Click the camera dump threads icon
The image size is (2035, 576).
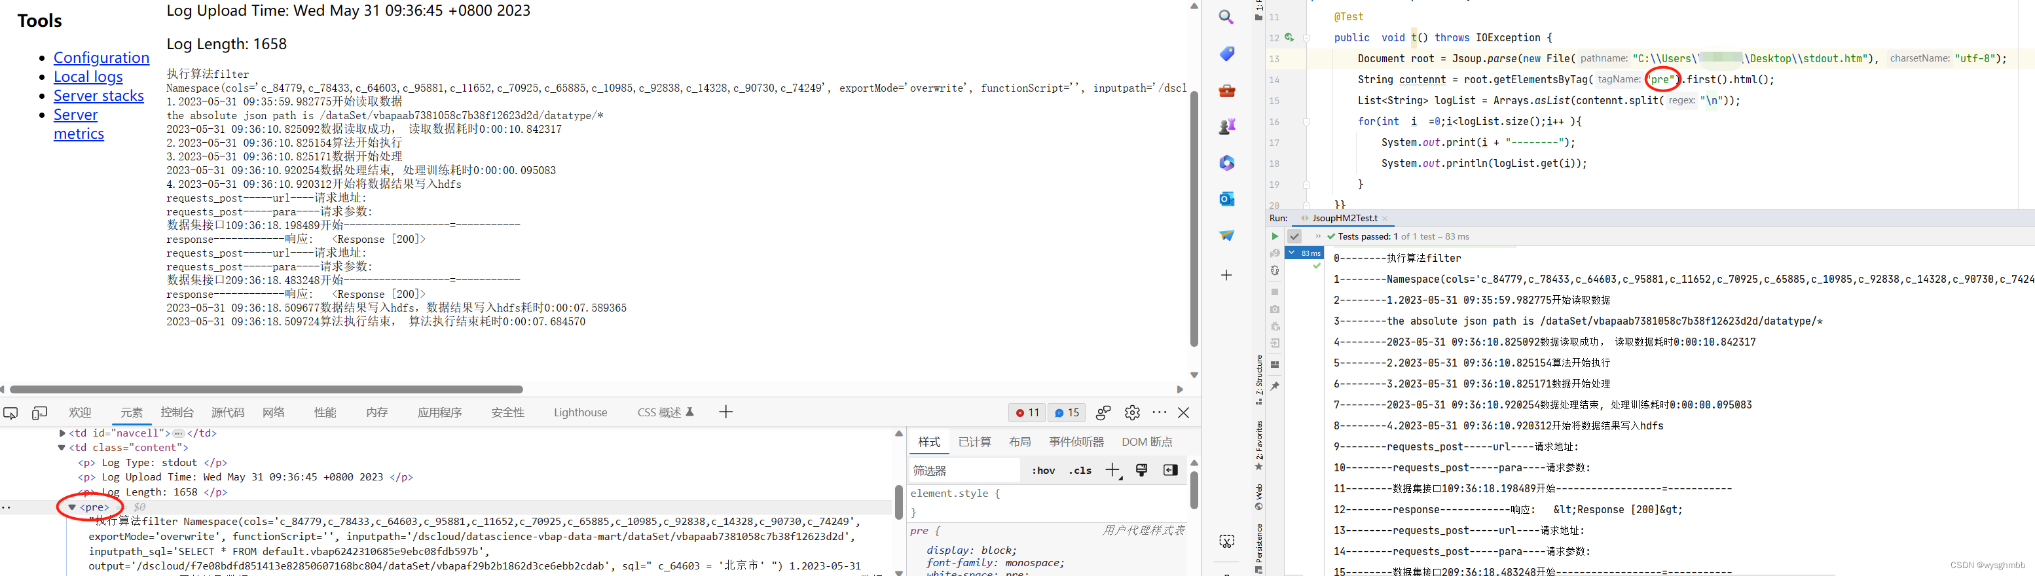click(1274, 309)
